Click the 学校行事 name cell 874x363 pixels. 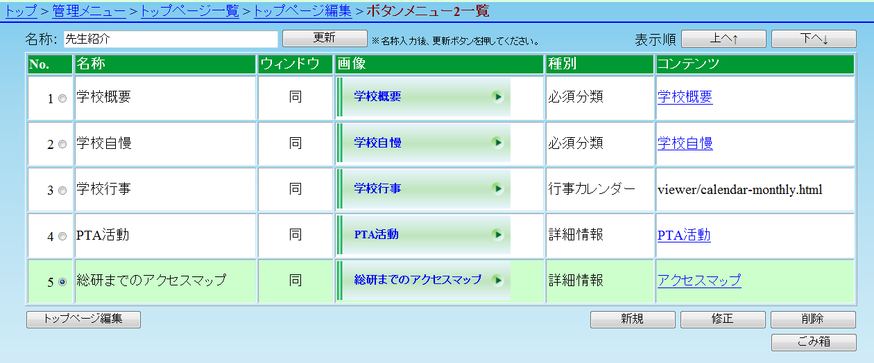[x=165, y=188]
